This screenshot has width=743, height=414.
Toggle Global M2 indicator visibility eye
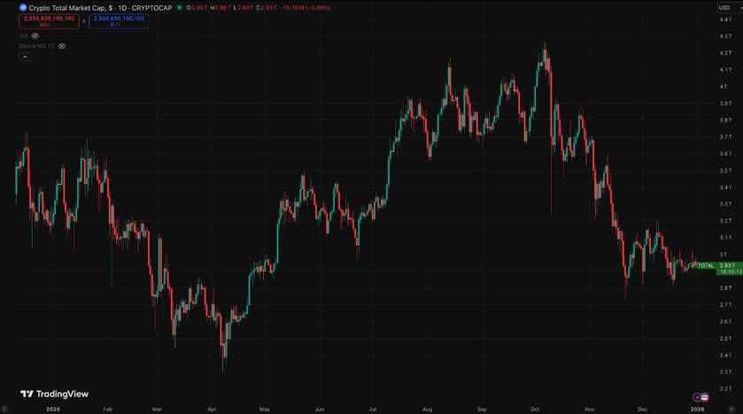click(62, 45)
